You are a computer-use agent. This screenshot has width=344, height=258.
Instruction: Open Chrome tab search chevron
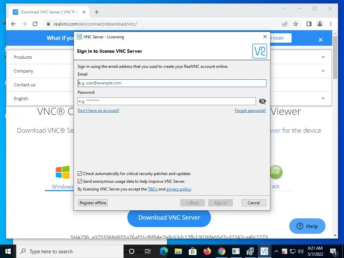pos(284,8)
